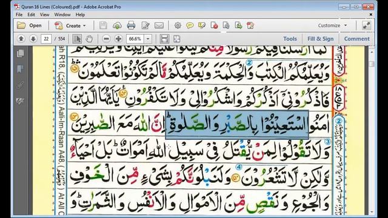Choose the Select tool arrow icon
This screenshot has width=388, height=218.
point(77,39)
